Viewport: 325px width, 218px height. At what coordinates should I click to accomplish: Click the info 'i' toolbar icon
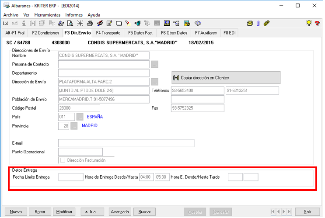[24, 24]
